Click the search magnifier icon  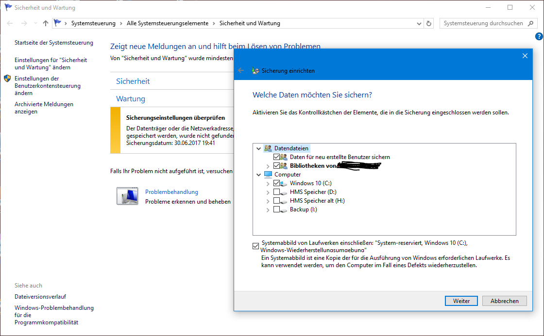[x=530, y=23]
